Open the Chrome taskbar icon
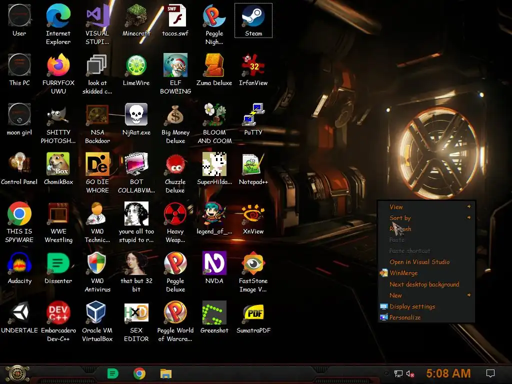The height and width of the screenshot is (384, 512). [139, 373]
